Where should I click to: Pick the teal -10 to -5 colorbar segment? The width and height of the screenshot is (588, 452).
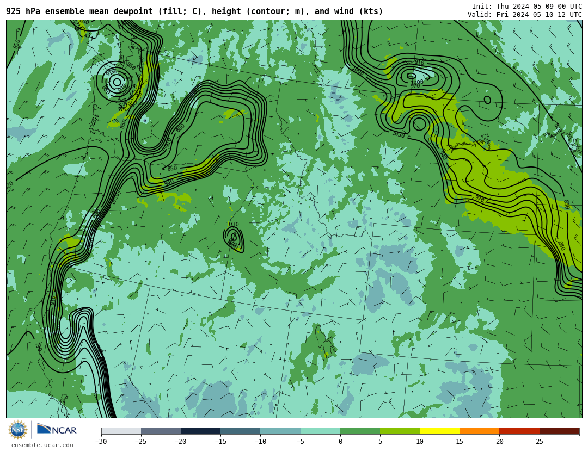click(280, 431)
